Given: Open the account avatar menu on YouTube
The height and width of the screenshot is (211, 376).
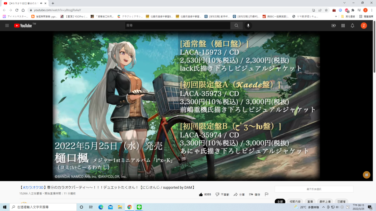Looking at the screenshot, I should 364,26.
